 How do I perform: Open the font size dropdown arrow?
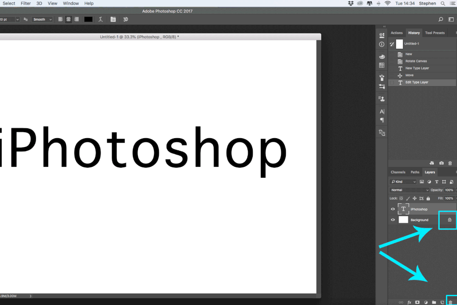(x=17, y=19)
